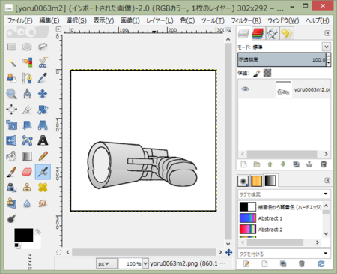Select the Eraser tool
This screenshot has height=274, width=337.
[27, 172]
